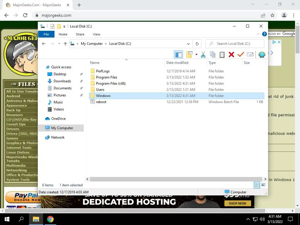Open Customize Quick Access Toolbar dropdown
Screen dimensions: 300x225
64,27
